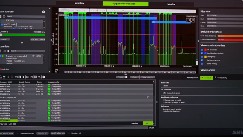Uncheck the Band overlay checkbox
The height and width of the screenshot is (137, 243).
click(x=202, y=64)
